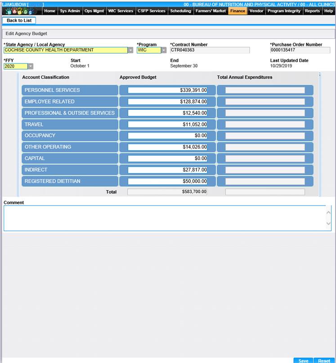The height and width of the screenshot is (363, 336).
Task: Open the Help menu
Action: 328,11
